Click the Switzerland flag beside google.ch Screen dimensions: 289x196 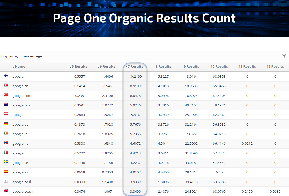click(6, 85)
